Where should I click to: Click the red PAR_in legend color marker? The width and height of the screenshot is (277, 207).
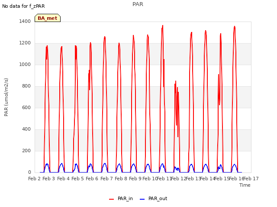(x=112, y=199)
